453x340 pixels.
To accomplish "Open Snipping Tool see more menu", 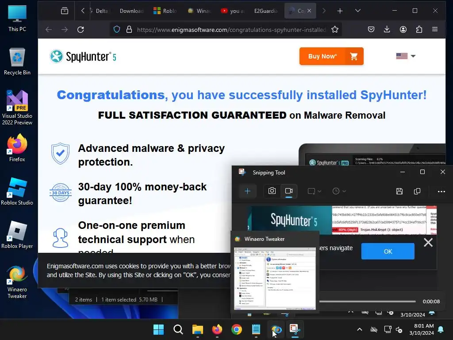I will click(x=441, y=191).
